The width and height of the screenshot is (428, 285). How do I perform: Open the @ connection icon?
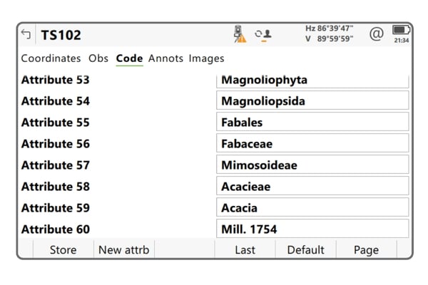376,33
